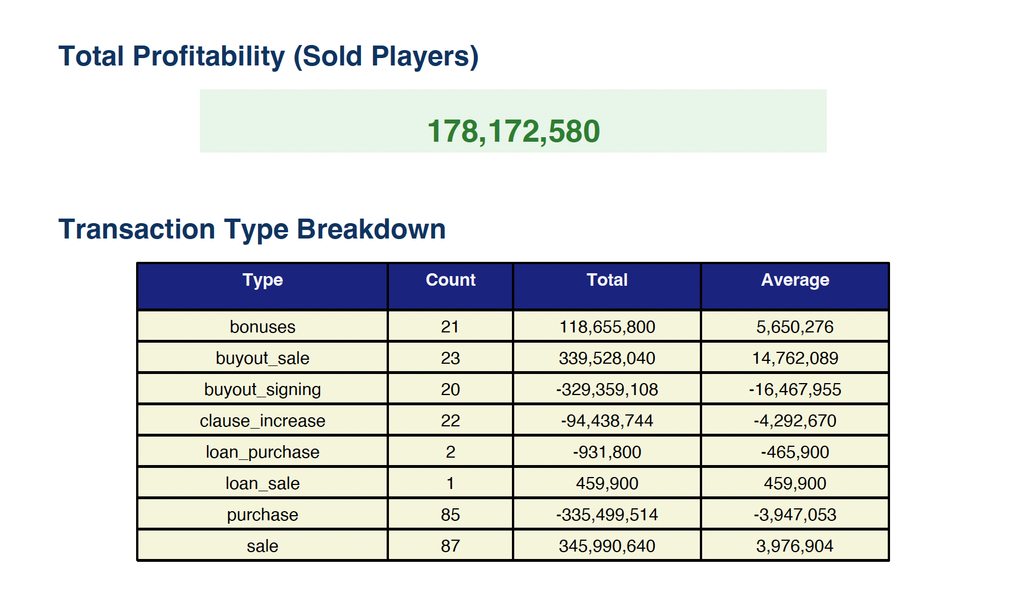The image size is (1025, 592).
Task: Select the buyout_signing total -329,359,108
Action: [x=606, y=389]
